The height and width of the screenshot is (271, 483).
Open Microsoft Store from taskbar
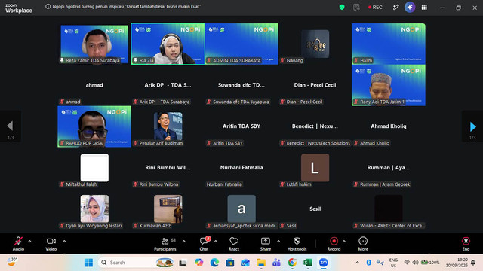tap(229, 263)
